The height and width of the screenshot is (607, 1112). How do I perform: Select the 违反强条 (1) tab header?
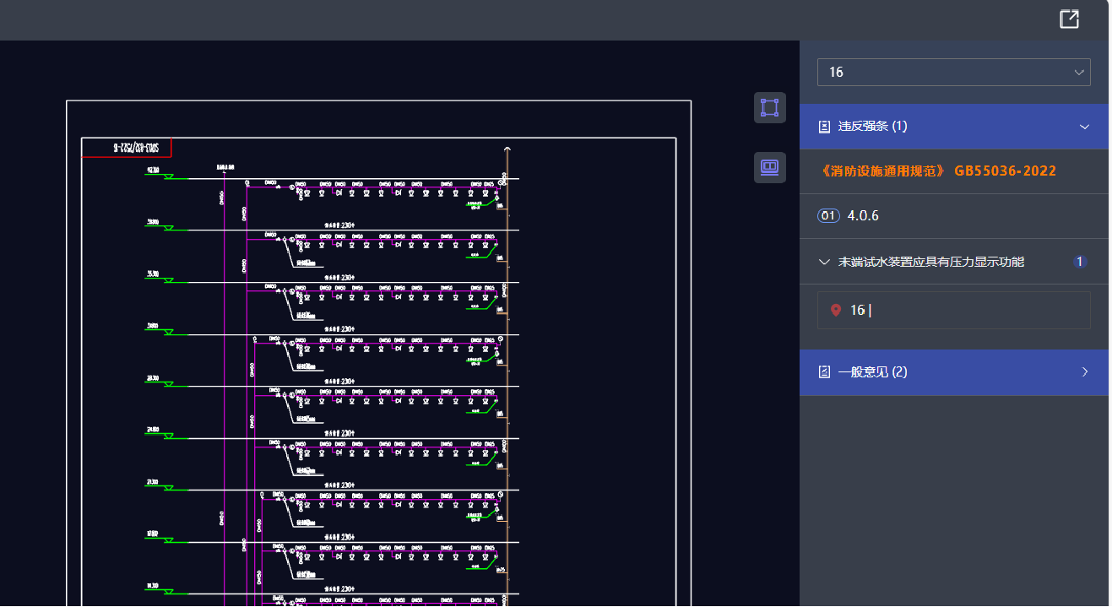(872, 127)
